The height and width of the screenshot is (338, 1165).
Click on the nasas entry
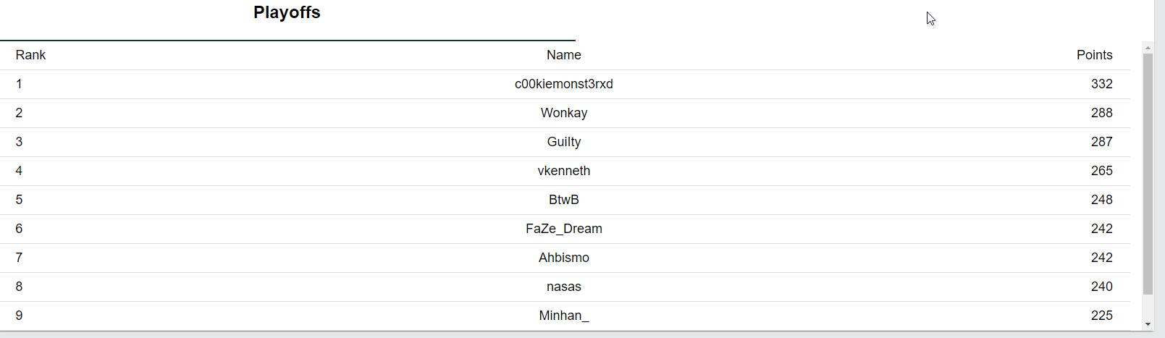coord(564,287)
